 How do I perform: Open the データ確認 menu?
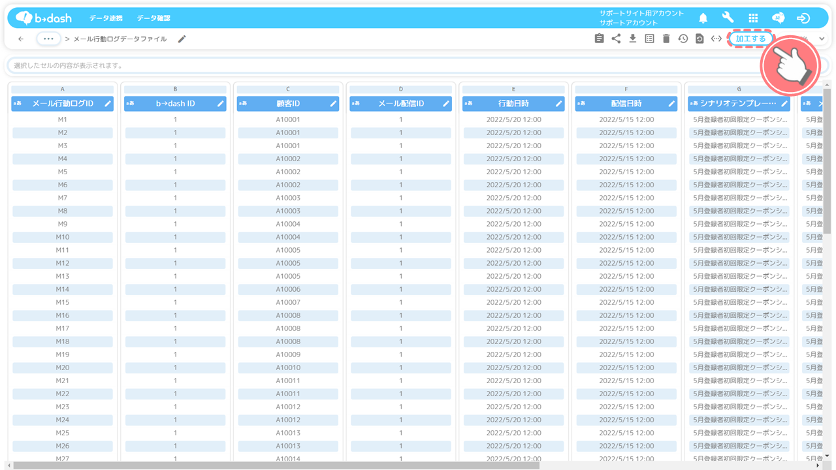click(x=153, y=18)
